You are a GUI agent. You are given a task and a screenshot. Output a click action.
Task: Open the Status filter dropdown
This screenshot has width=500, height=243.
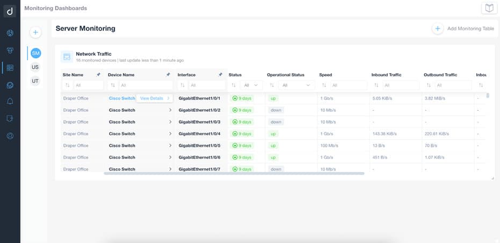(x=250, y=85)
